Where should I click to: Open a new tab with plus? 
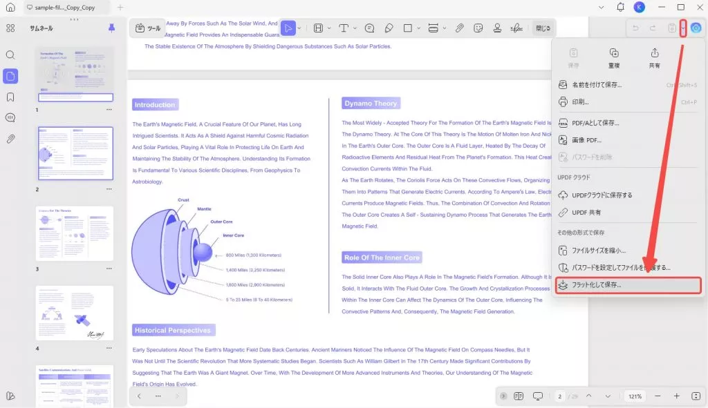coord(120,7)
